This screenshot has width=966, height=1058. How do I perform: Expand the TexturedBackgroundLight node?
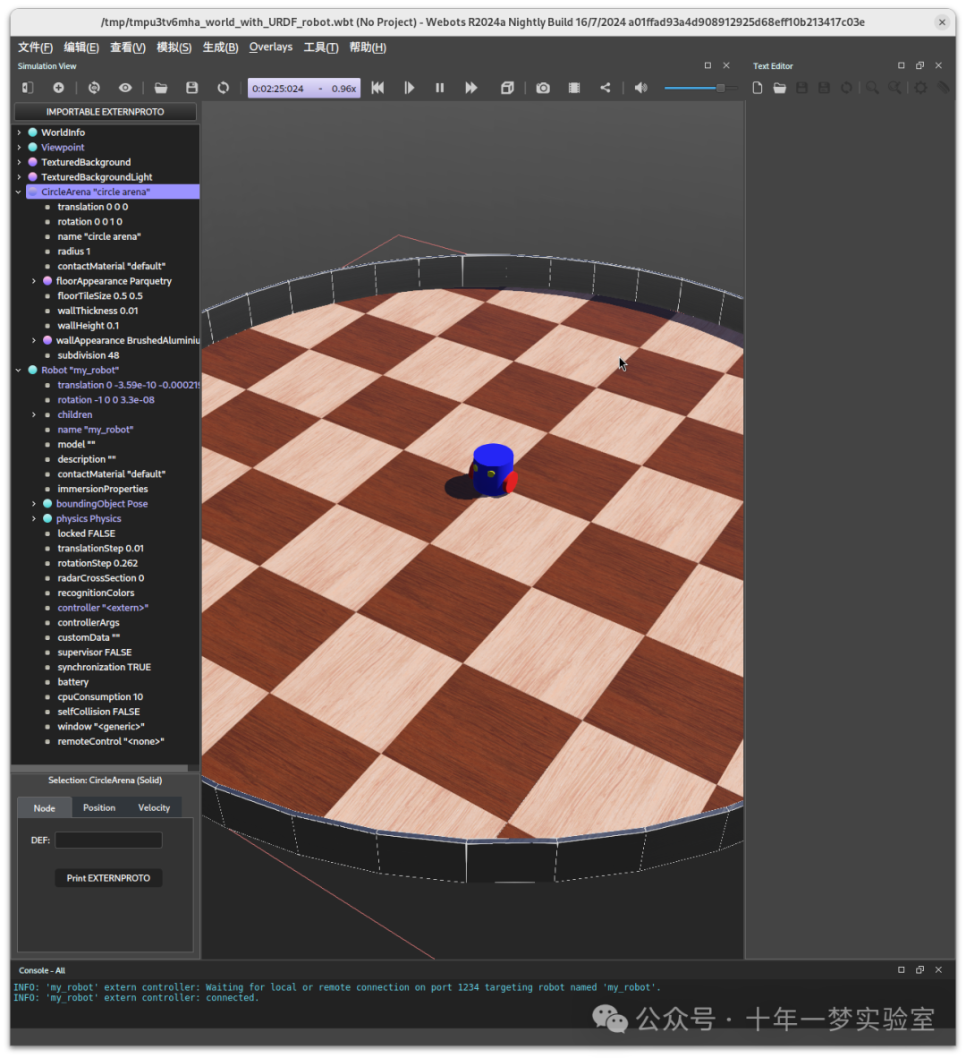(x=19, y=177)
